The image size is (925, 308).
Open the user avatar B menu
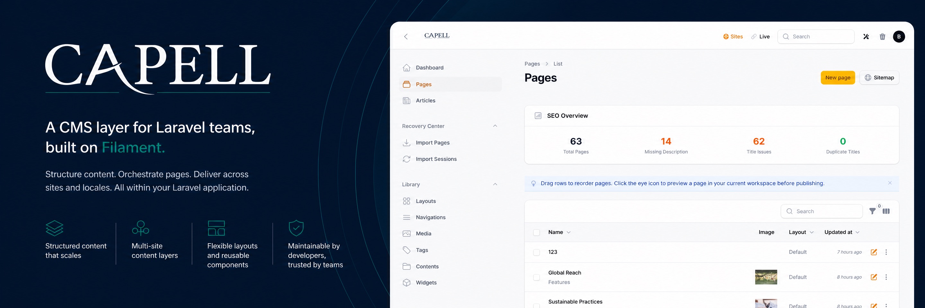click(x=899, y=37)
